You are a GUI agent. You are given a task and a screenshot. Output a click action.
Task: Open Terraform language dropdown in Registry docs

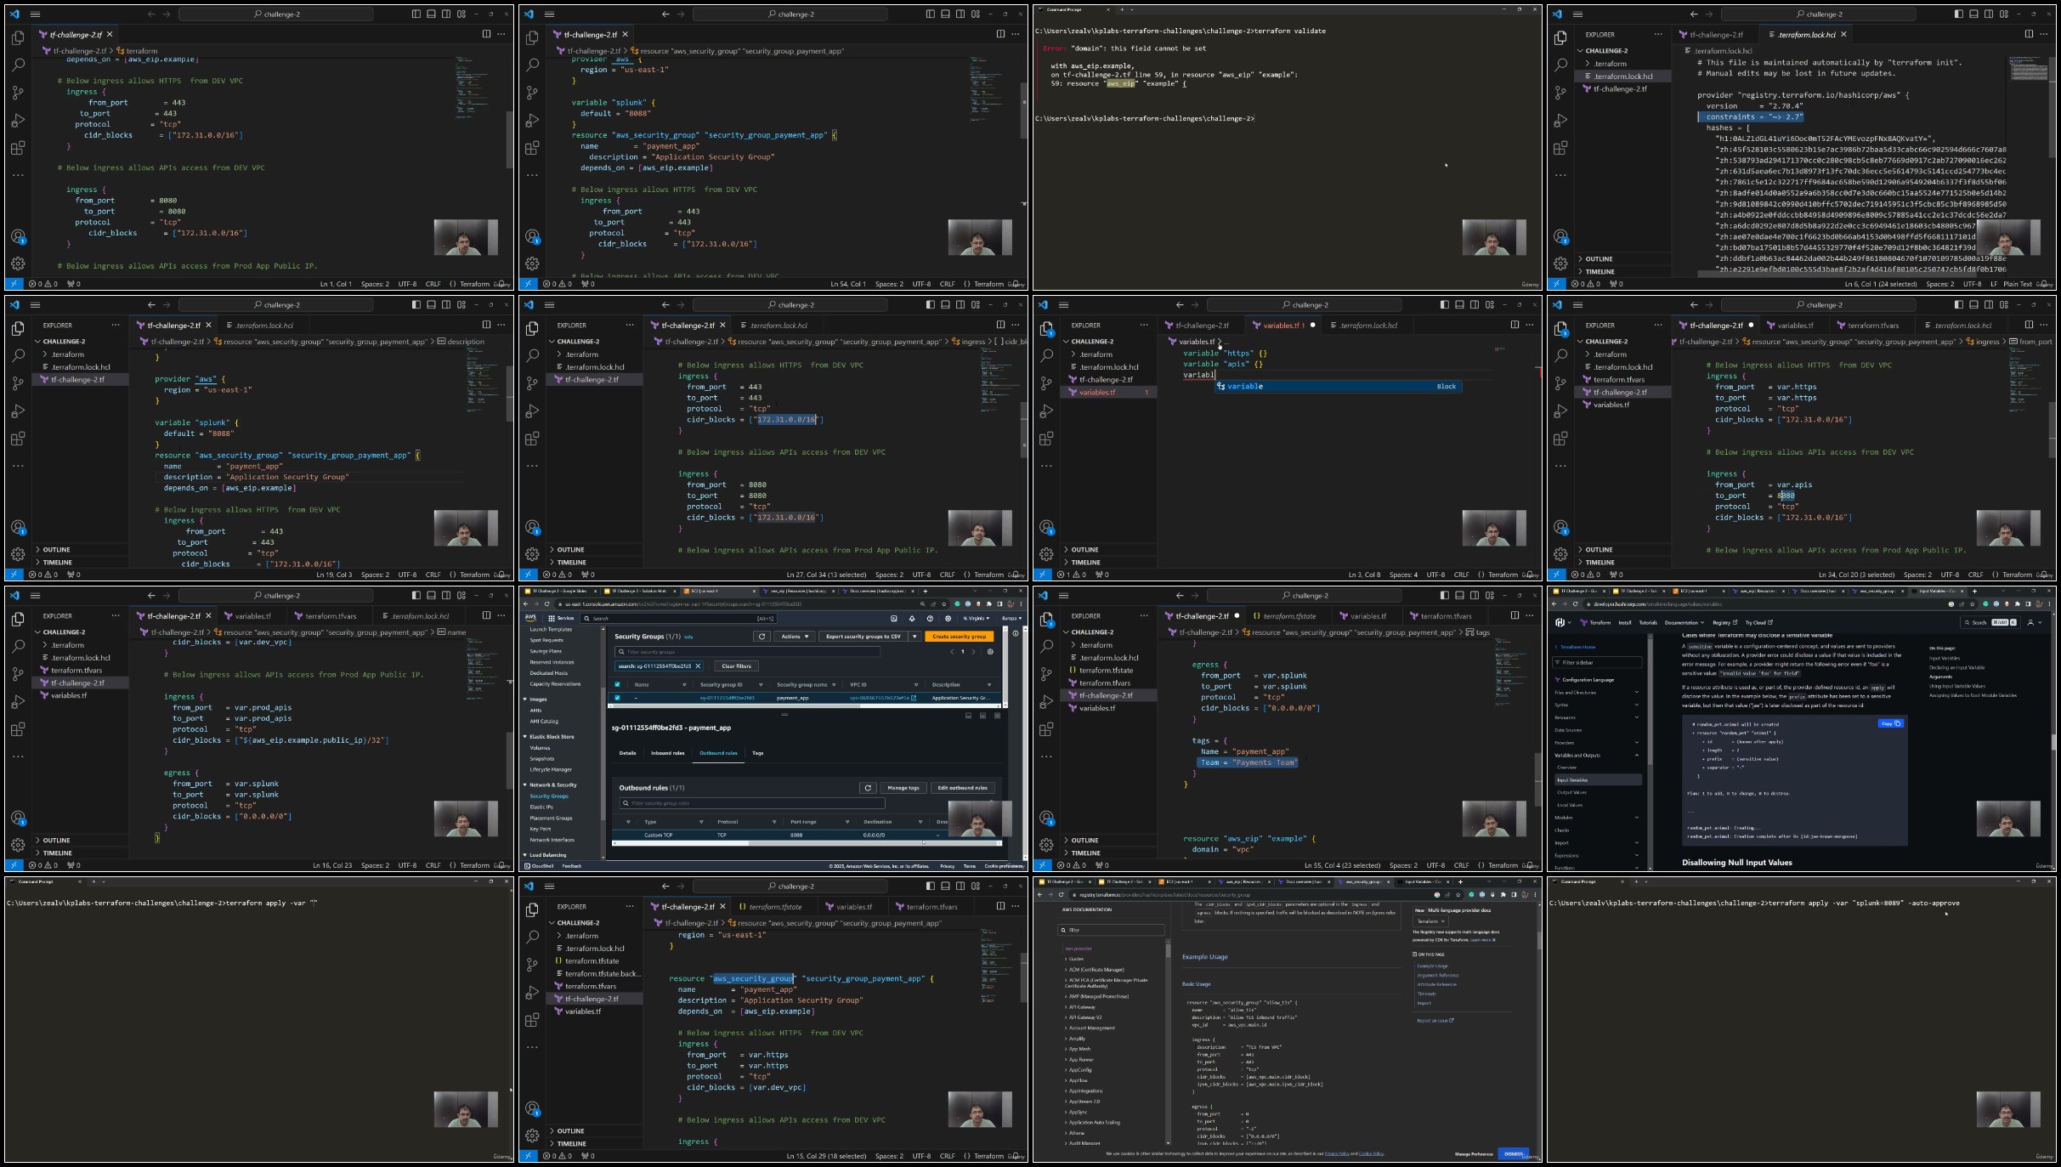point(1431,921)
